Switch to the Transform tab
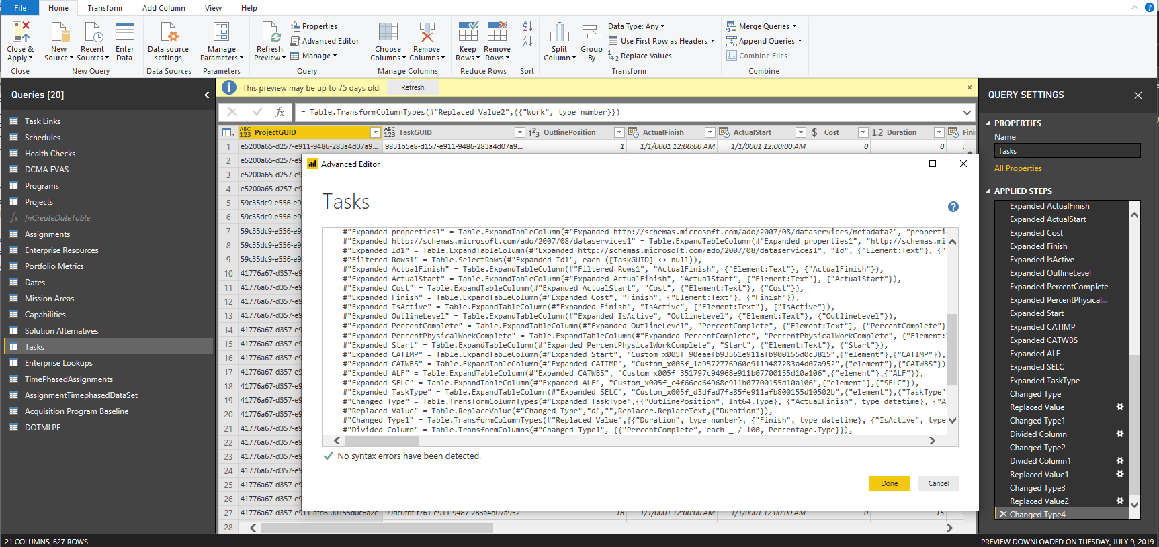This screenshot has width=1159, height=547. [x=105, y=8]
